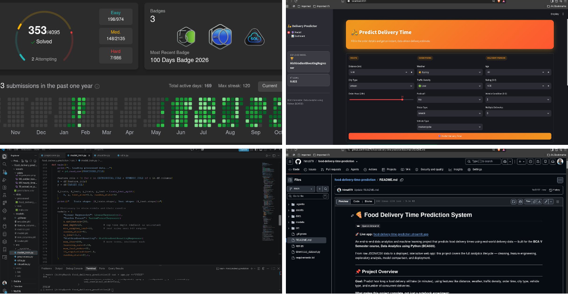Viewport: 568px width, 294px height.
Task: Select the Dashboard radio option
Action: tap(289, 36)
